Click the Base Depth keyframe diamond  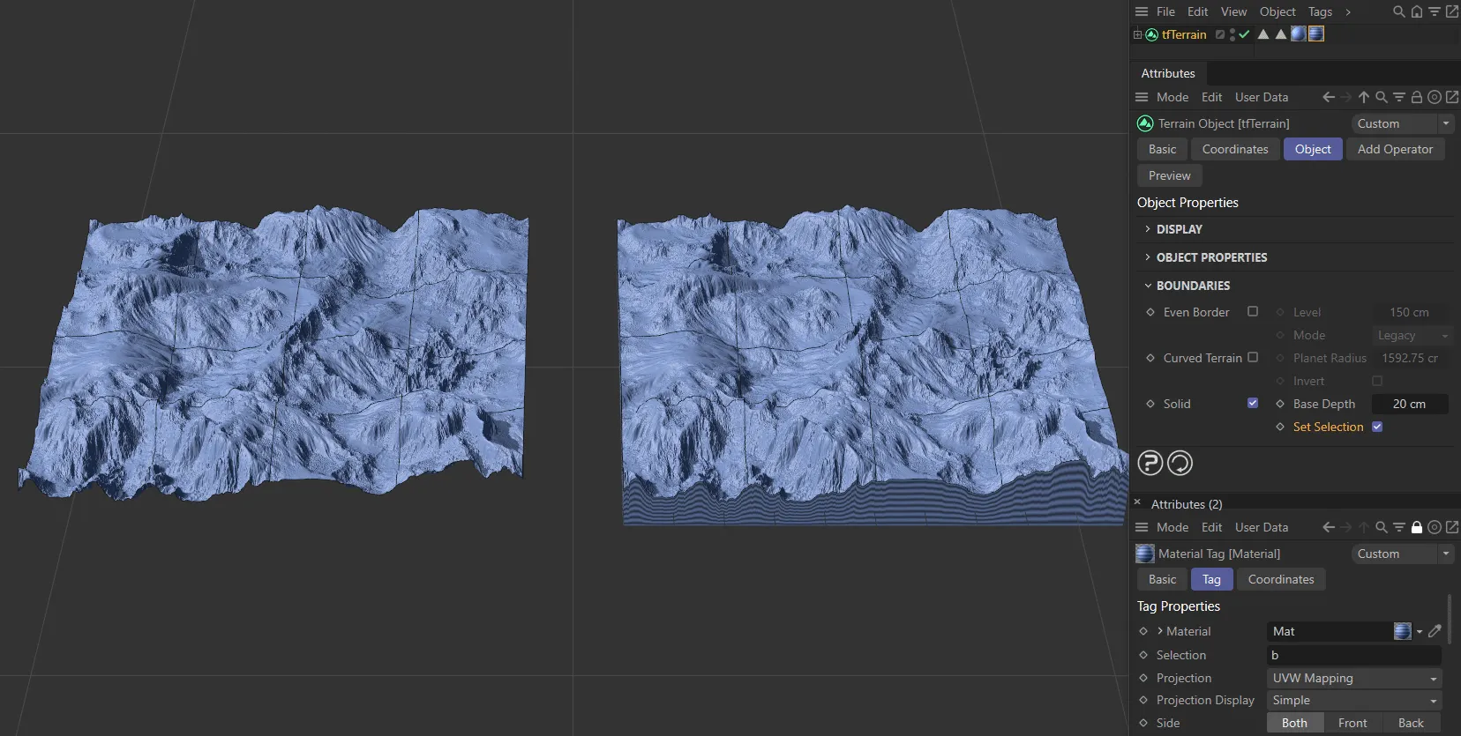click(x=1279, y=404)
